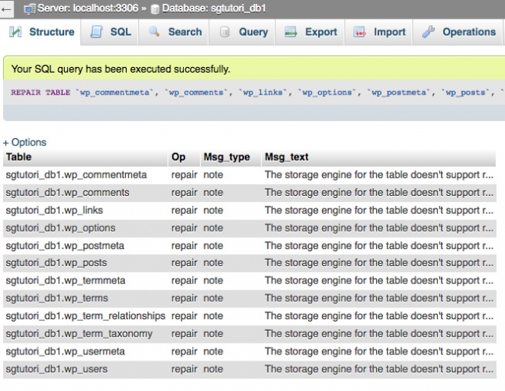The width and height of the screenshot is (505, 391).
Task: Select the Import tab
Action: click(x=379, y=32)
